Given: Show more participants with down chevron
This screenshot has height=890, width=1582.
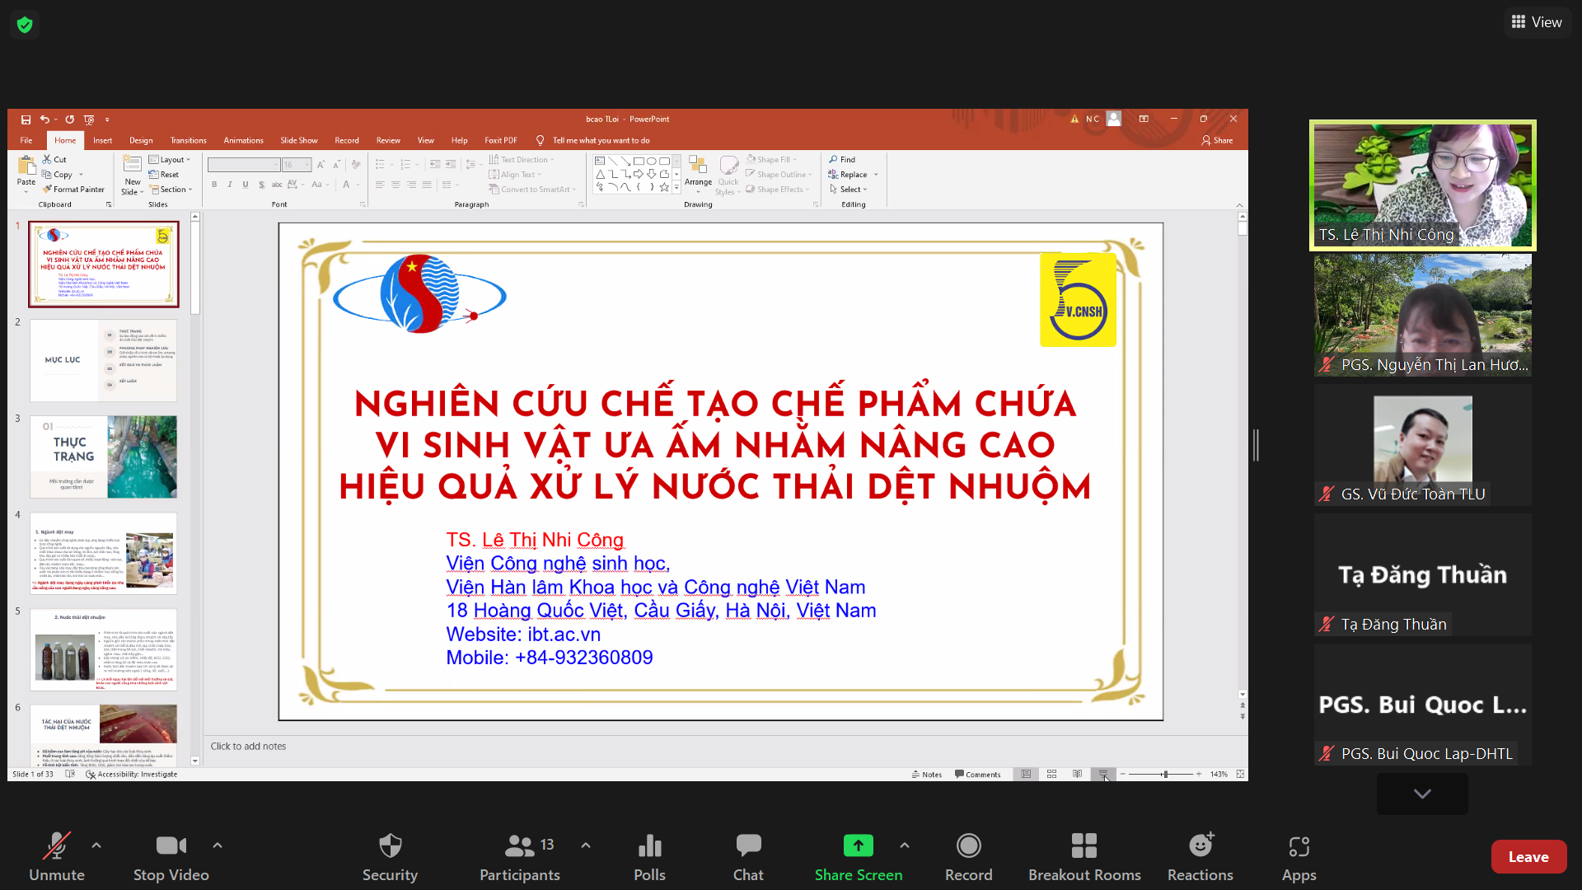Looking at the screenshot, I should tap(1421, 794).
